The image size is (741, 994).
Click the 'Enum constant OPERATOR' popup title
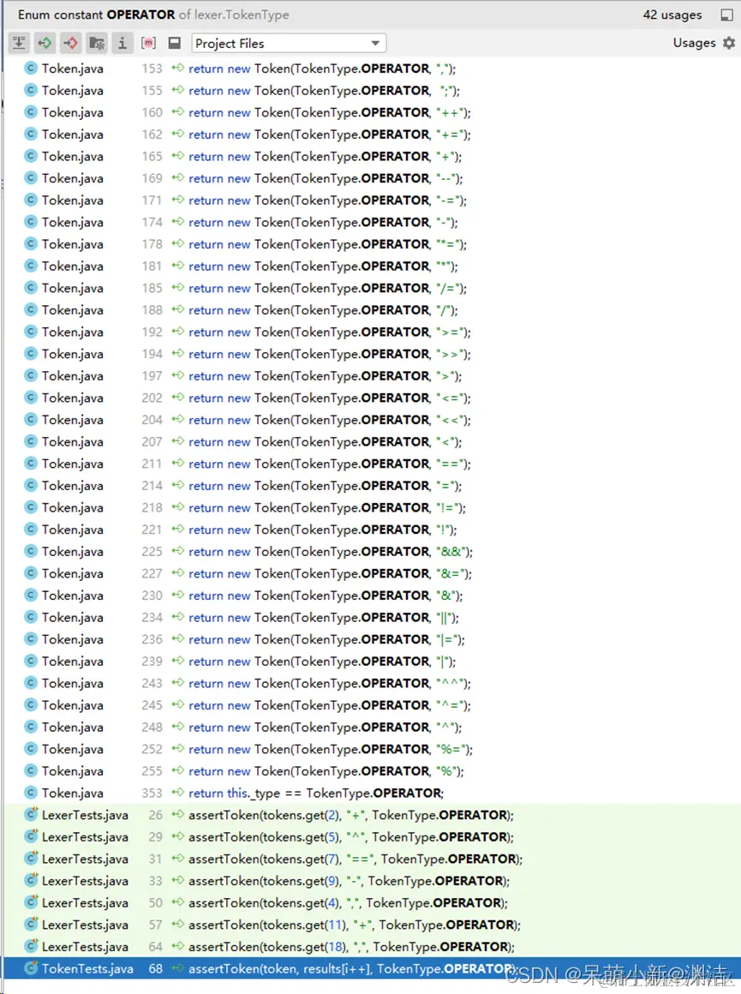[x=96, y=15]
